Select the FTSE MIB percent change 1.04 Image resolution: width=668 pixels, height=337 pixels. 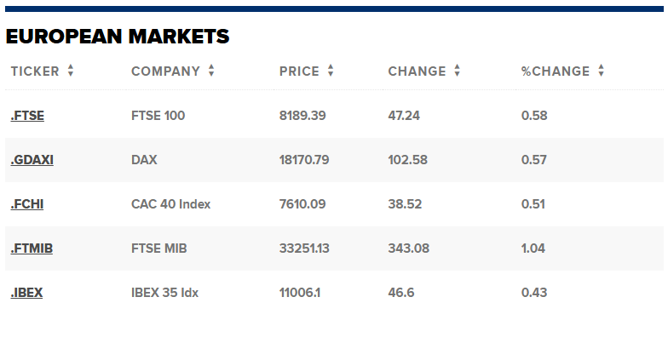[533, 248]
